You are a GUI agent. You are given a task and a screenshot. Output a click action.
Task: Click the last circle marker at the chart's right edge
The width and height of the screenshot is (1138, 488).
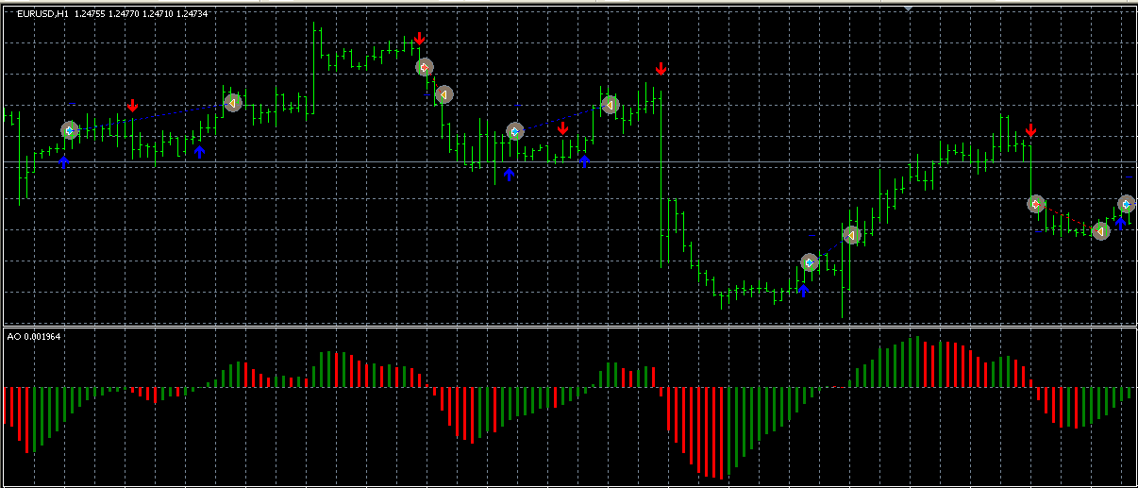point(1127,203)
